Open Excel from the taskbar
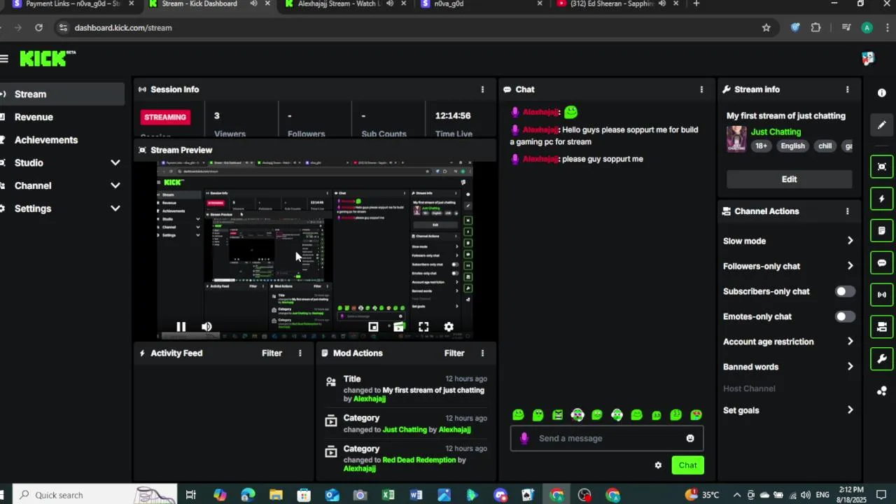The width and height of the screenshot is (896, 504). (388, 496)
